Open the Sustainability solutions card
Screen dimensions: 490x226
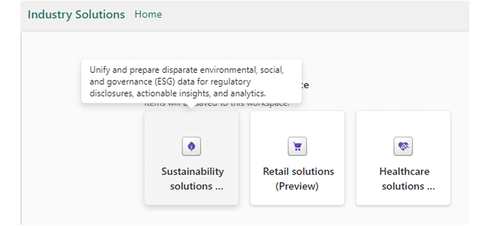tap(191, 158)
